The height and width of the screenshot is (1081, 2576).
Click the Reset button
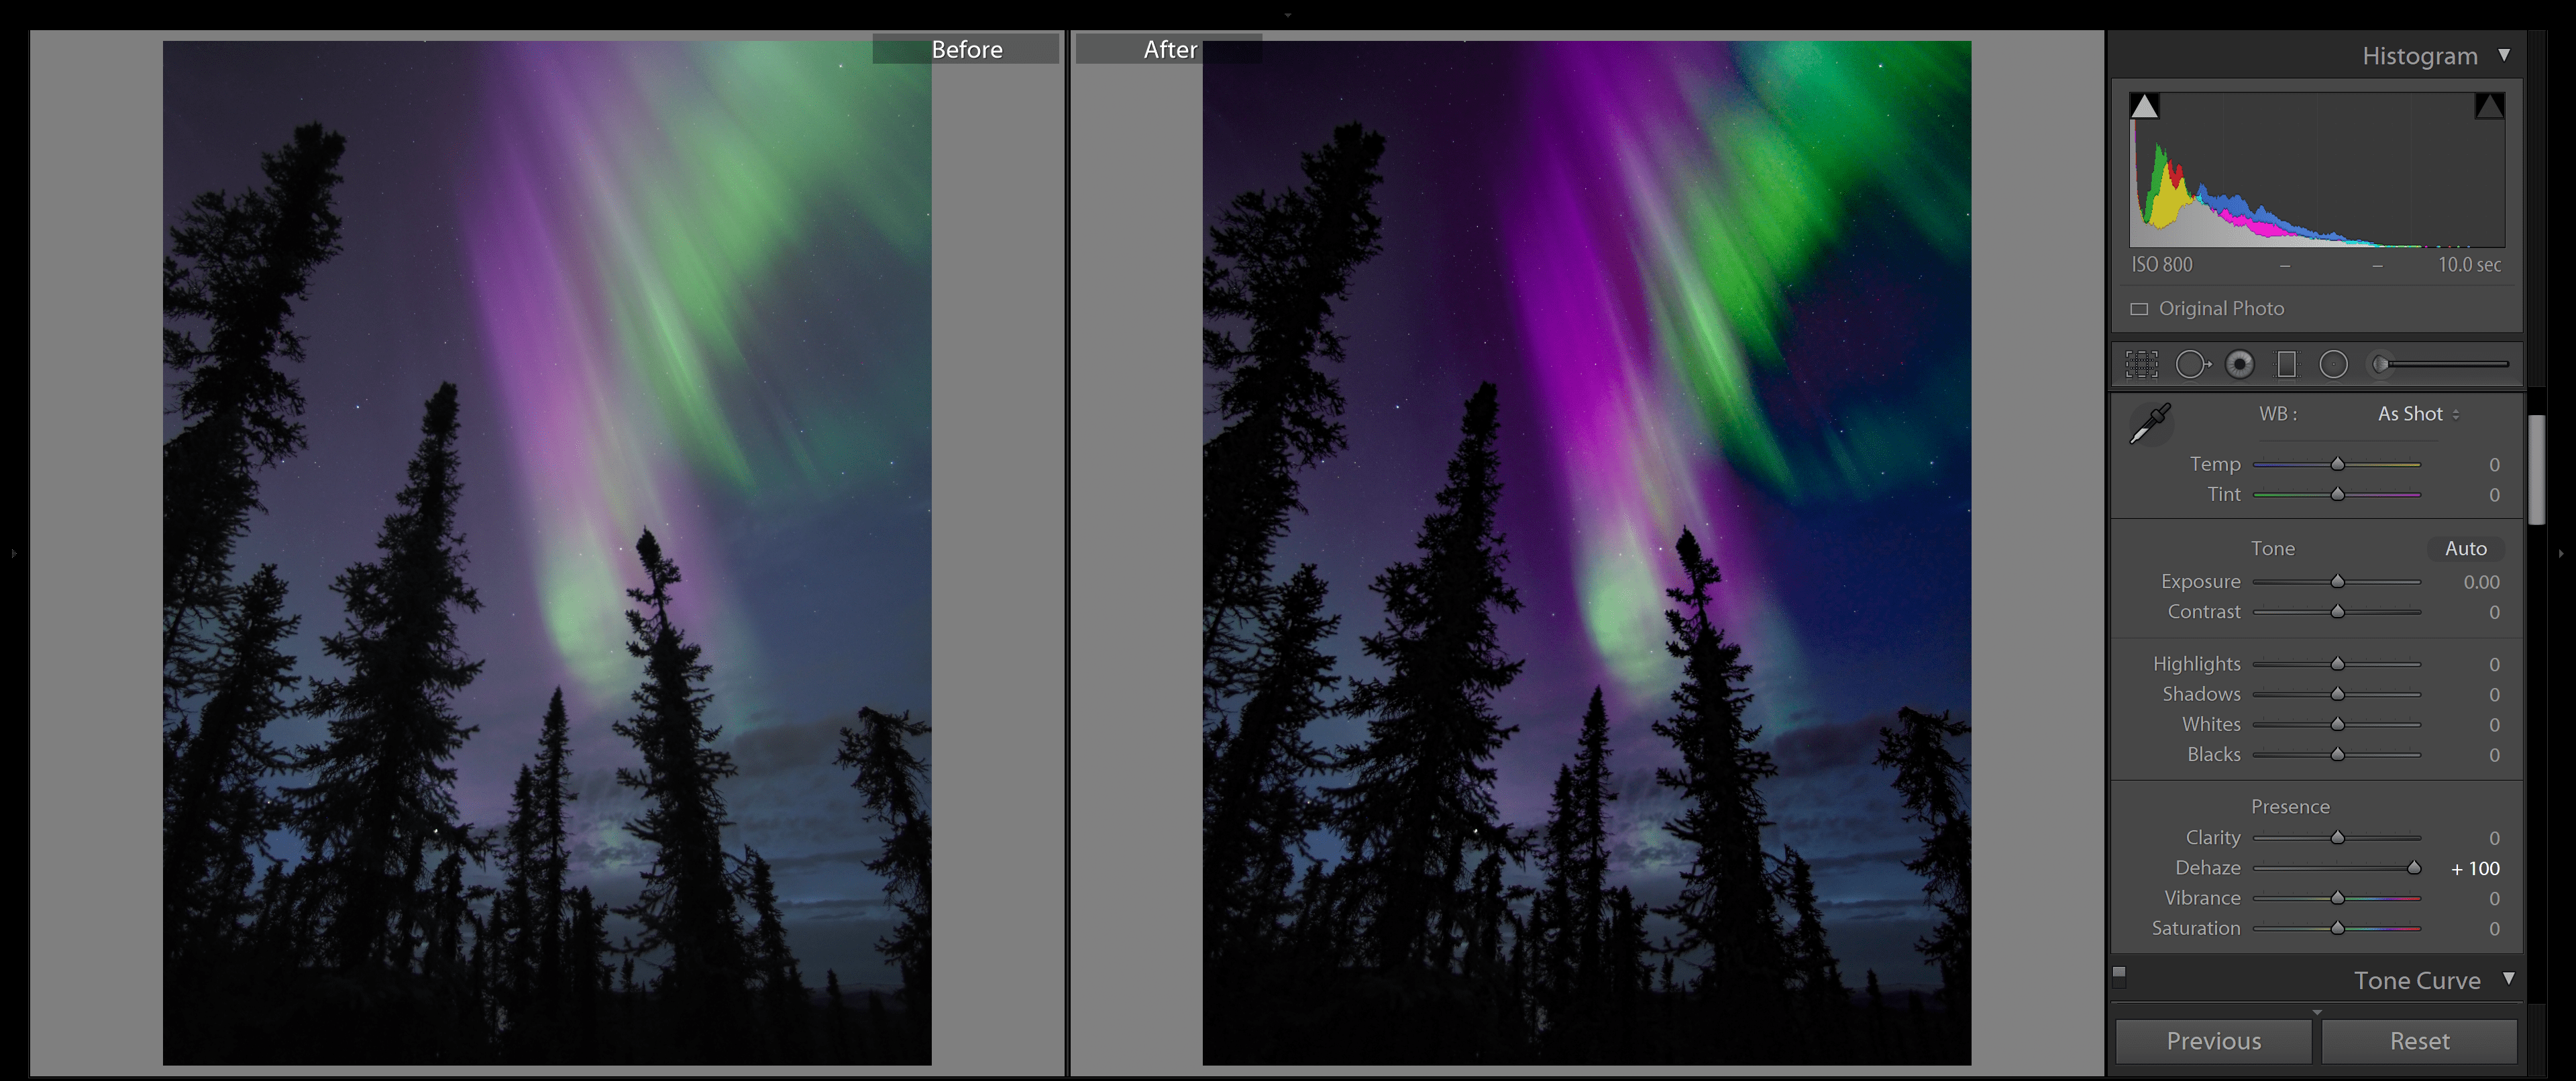2419,1040
